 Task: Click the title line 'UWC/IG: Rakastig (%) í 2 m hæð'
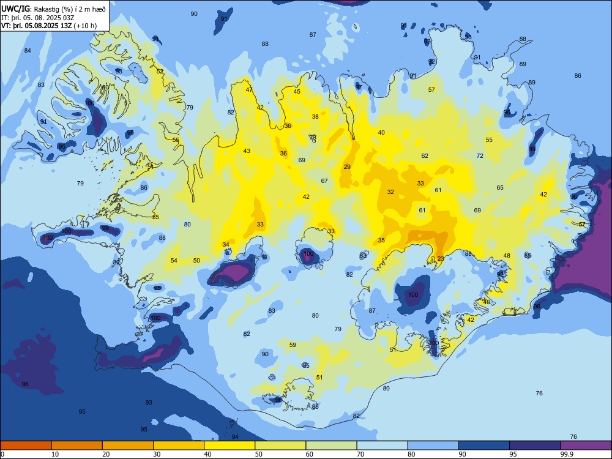click(53, 9)
